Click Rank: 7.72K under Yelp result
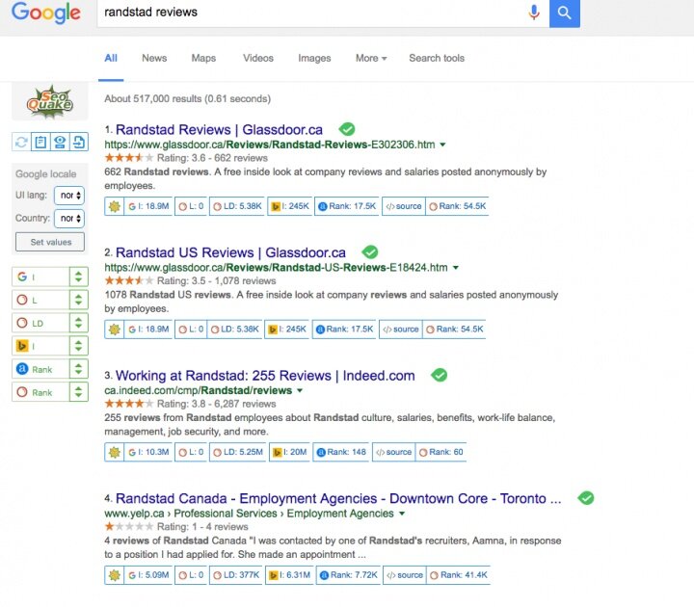 click(x=348, y=575)
